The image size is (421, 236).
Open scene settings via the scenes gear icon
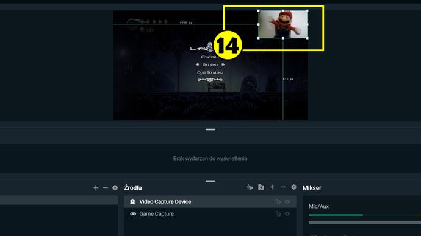115,187
